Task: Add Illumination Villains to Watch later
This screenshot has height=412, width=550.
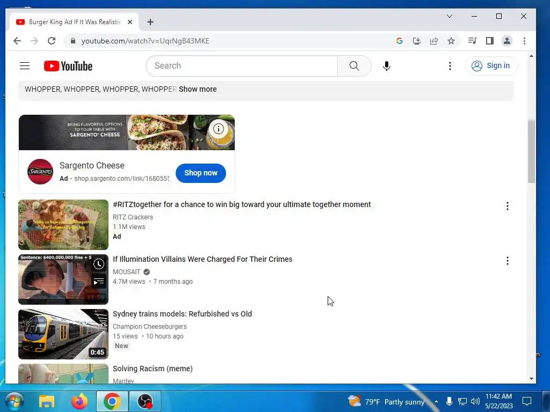Action: point(99,264)
